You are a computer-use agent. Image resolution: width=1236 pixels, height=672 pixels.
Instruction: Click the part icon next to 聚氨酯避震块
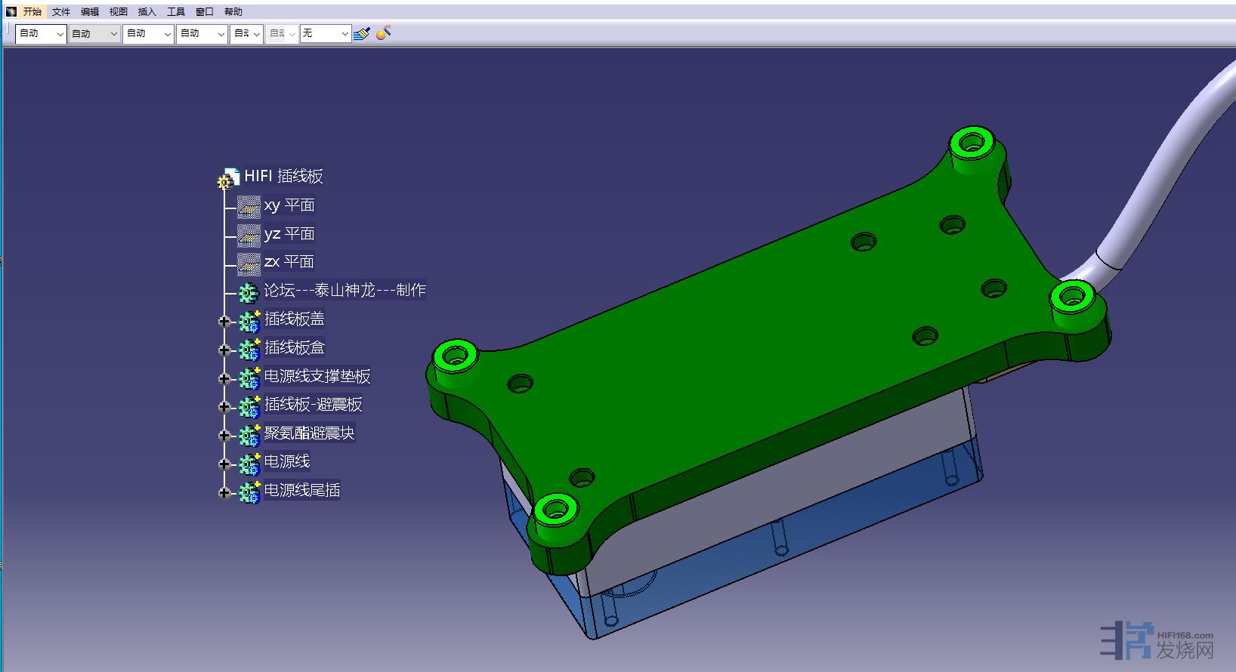click(249, 435)
